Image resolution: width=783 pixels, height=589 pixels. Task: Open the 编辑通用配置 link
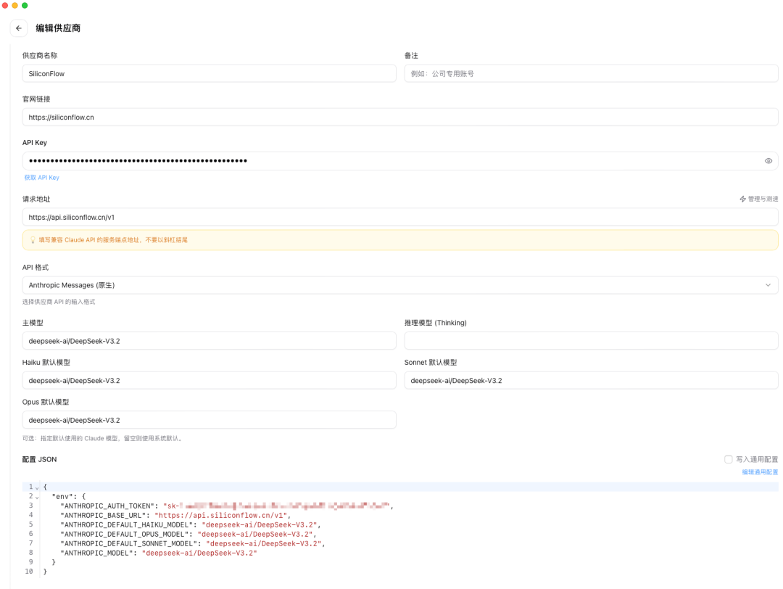[x=760, y=472]
